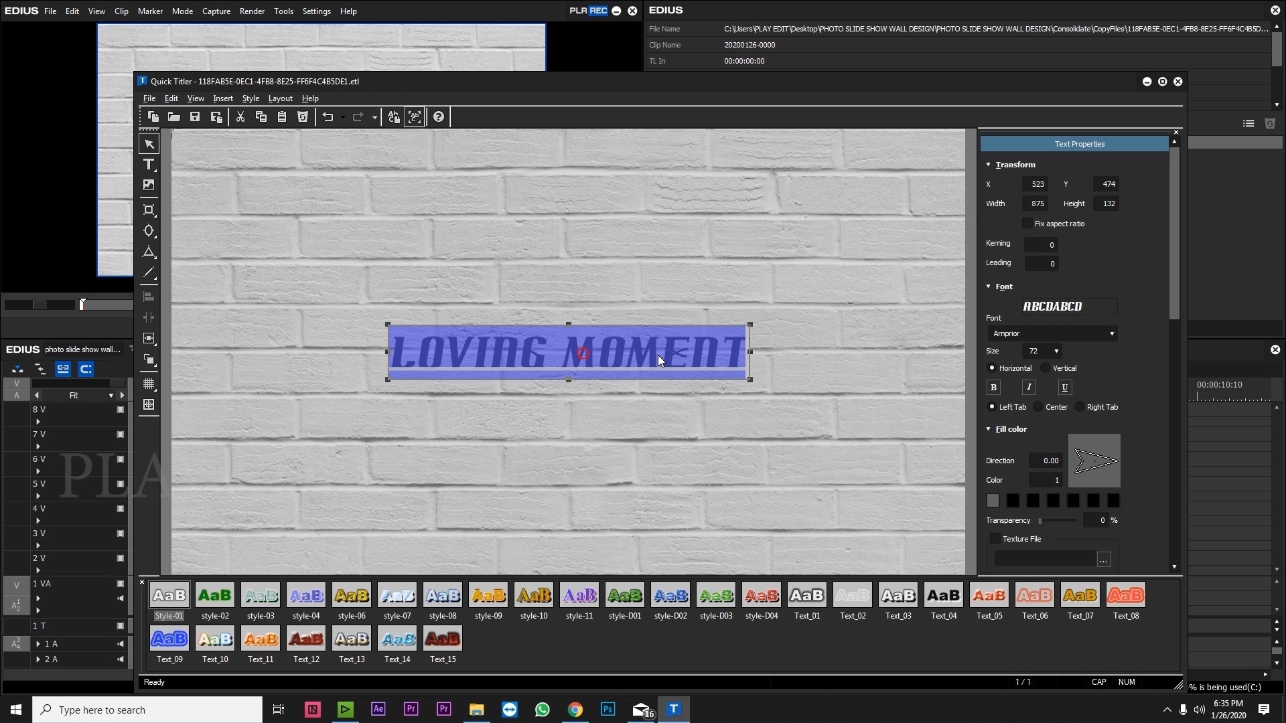The image size is (1286, 723).
Task: Enable the Texture File checkbox
Action: click(995, 539)
